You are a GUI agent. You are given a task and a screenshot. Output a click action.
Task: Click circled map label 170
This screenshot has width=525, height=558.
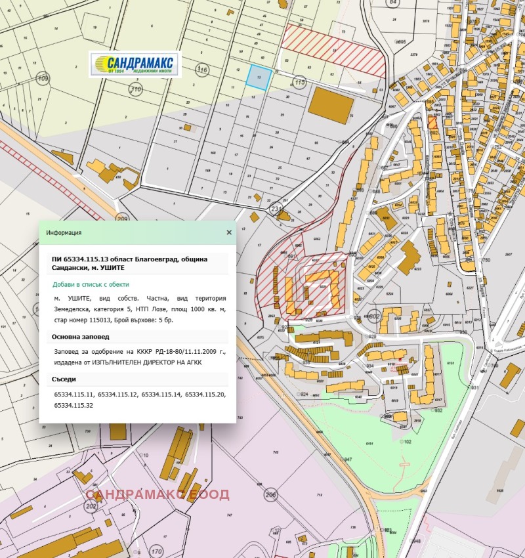tap(156, 552)
